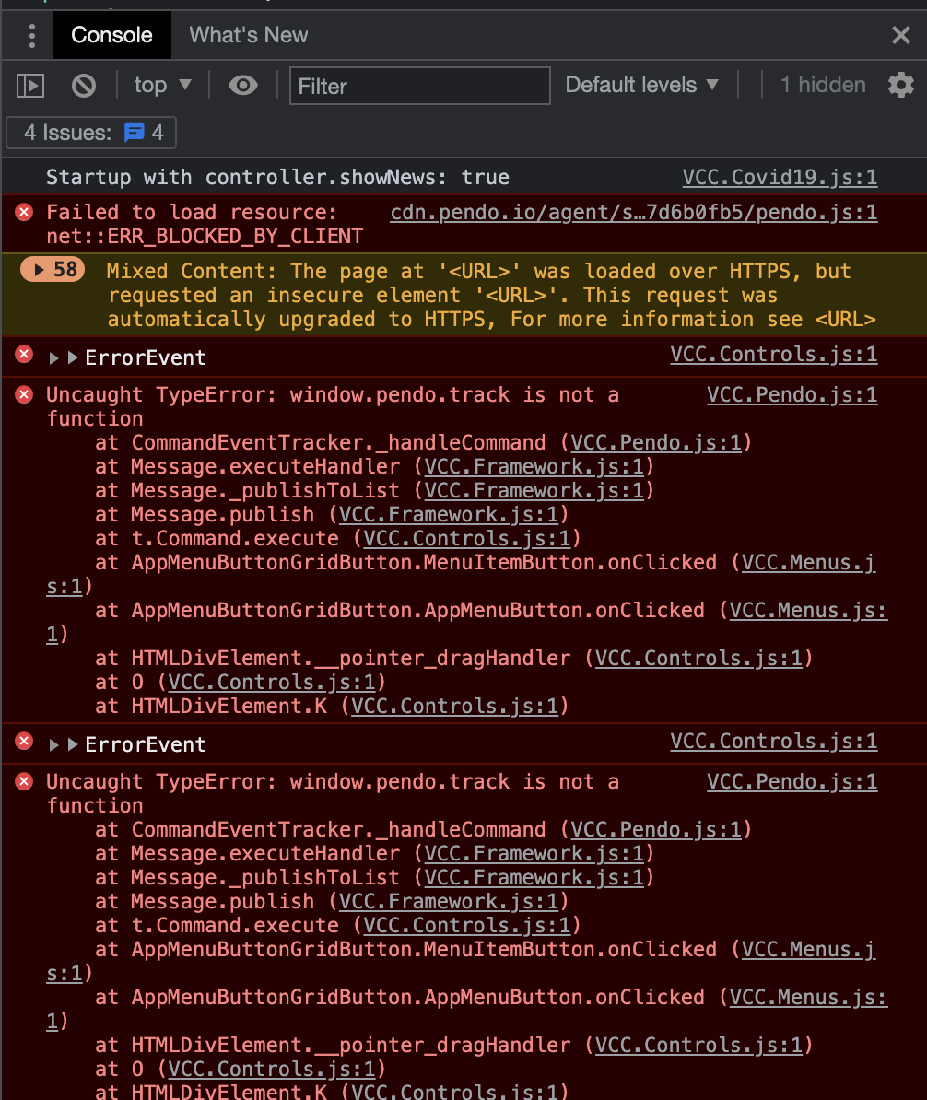
Task: Open the VCC.Pendo.js:1 source link
Action: point(792,394)
